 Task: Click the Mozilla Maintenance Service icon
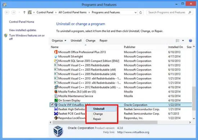[56, 96]
